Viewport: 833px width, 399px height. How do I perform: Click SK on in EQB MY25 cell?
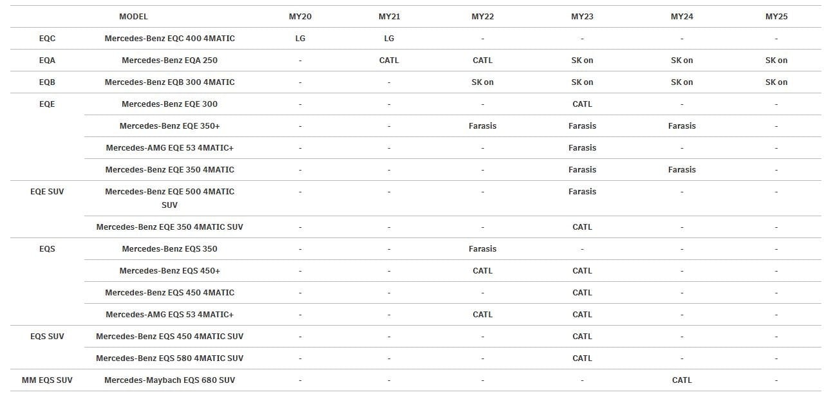(776, 82)
